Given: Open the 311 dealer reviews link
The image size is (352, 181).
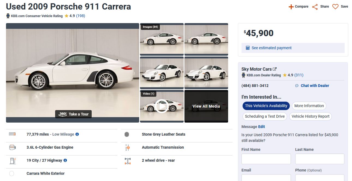Looking at the screenshot, I should pos(299,75).
